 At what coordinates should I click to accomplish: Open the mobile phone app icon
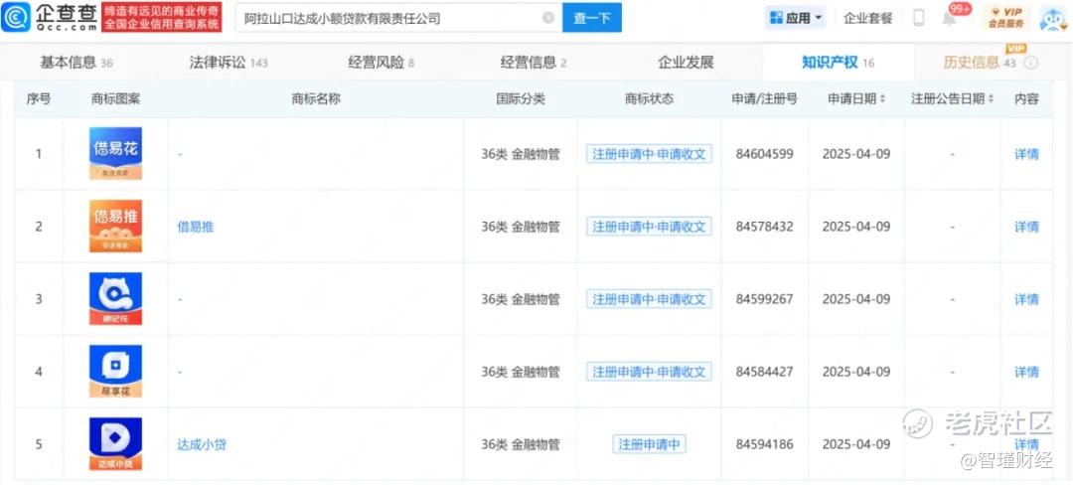tap(918, 18)
